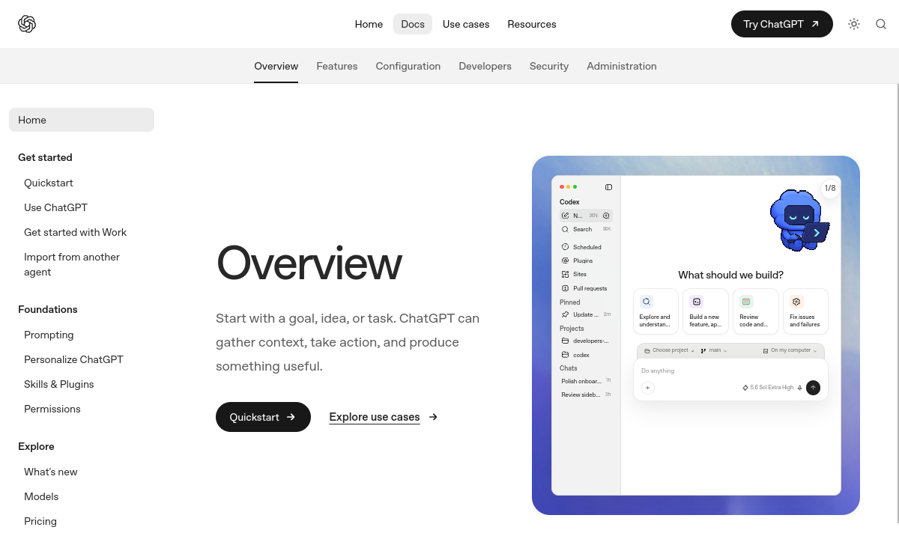Click the codex project folder icon
The height and width of the screenshot is (539, 899).
[x=566, y=355]
